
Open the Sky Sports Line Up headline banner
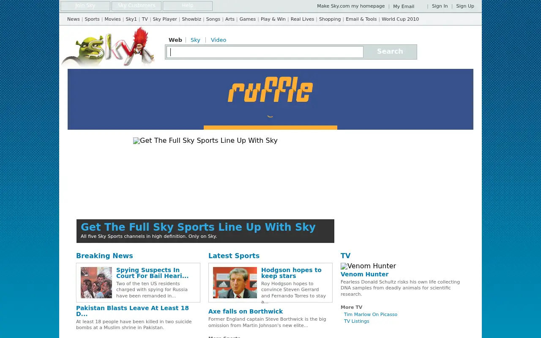point(205,231)
